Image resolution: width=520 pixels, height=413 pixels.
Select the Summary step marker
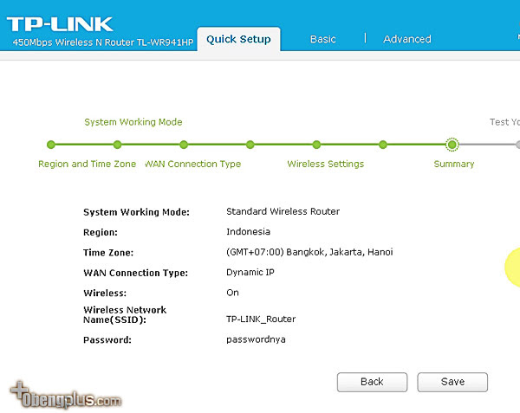[x=452, y=145]
